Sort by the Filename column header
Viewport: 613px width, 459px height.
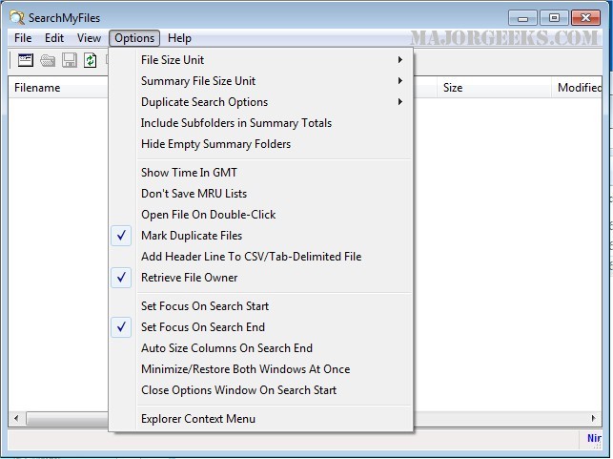point(58,88)
